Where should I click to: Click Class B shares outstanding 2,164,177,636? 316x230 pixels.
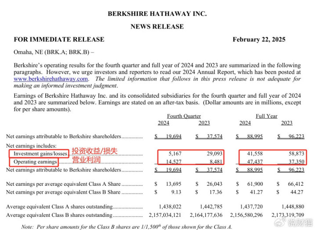pos(206,215)
